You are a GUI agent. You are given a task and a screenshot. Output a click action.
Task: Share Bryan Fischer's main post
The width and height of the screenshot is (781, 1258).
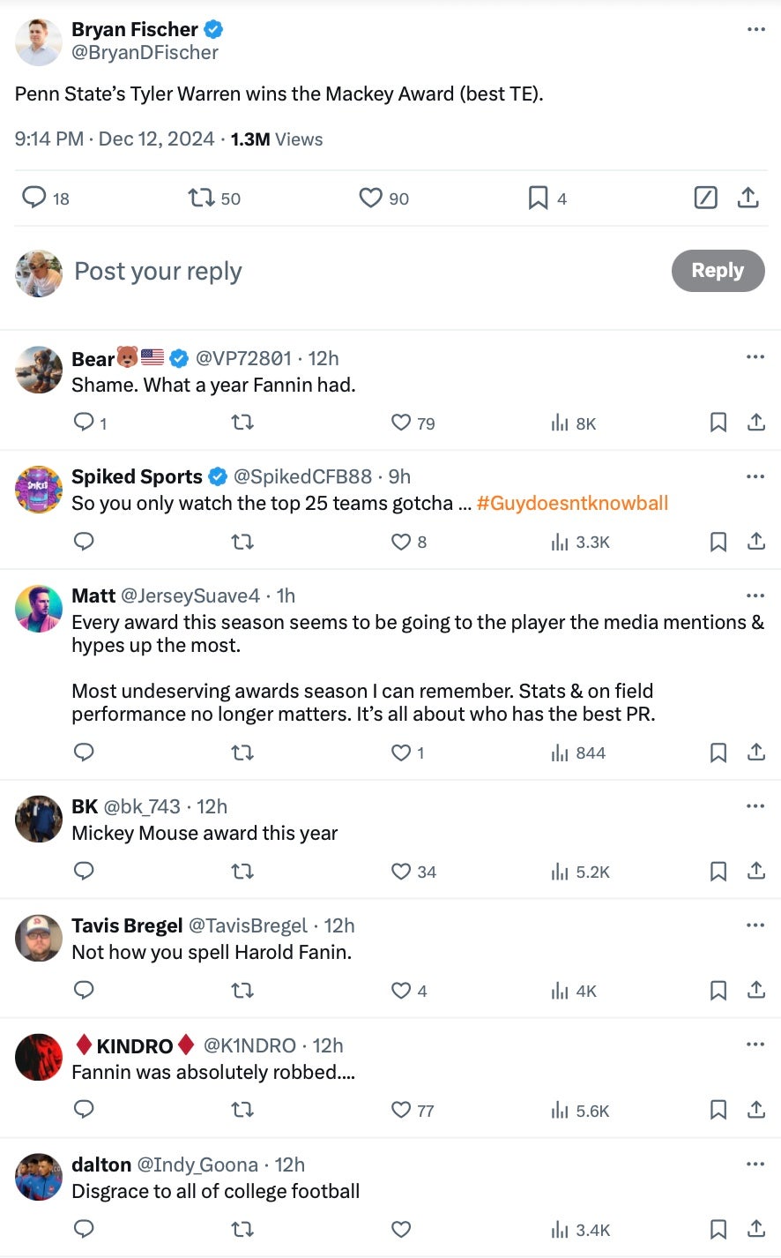click(x=748, y=197)
